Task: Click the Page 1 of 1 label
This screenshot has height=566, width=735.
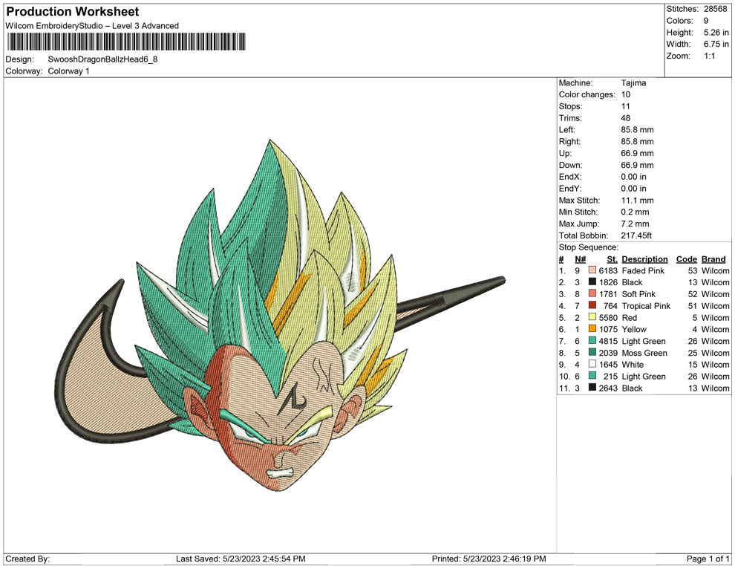Action: coord(708,559)
